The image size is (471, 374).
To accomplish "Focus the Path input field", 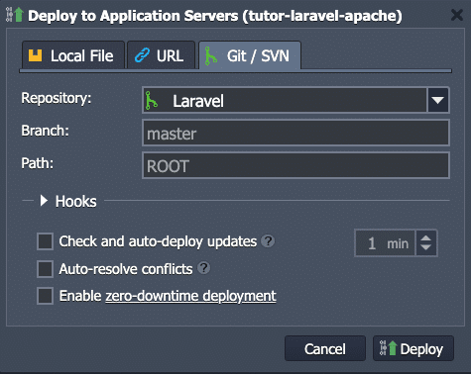I will point(295,165).
